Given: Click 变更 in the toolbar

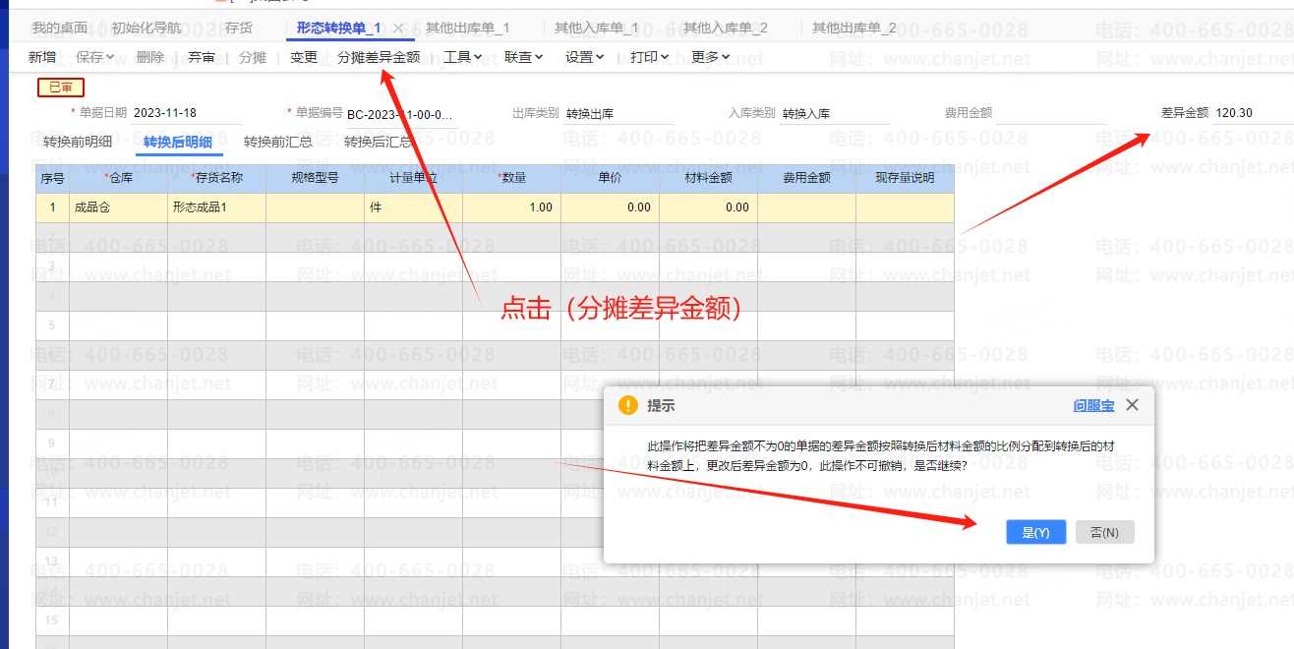Looking at the screenshot, I should 304,57.
